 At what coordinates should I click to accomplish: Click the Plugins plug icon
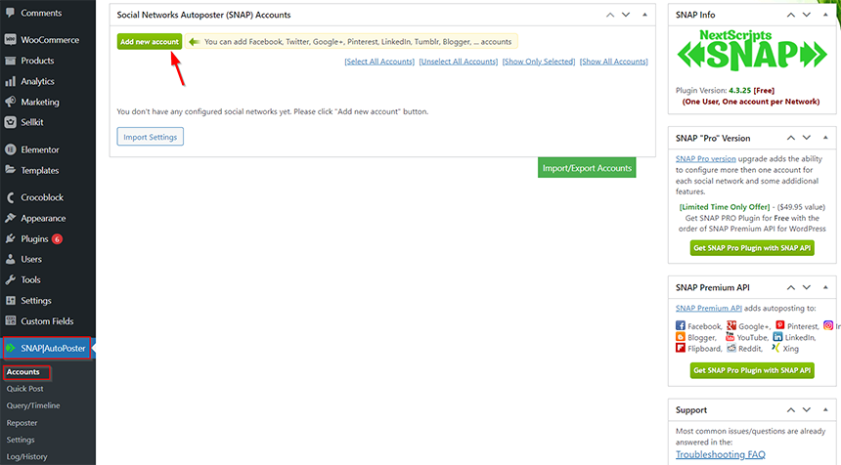coord(10,238)
